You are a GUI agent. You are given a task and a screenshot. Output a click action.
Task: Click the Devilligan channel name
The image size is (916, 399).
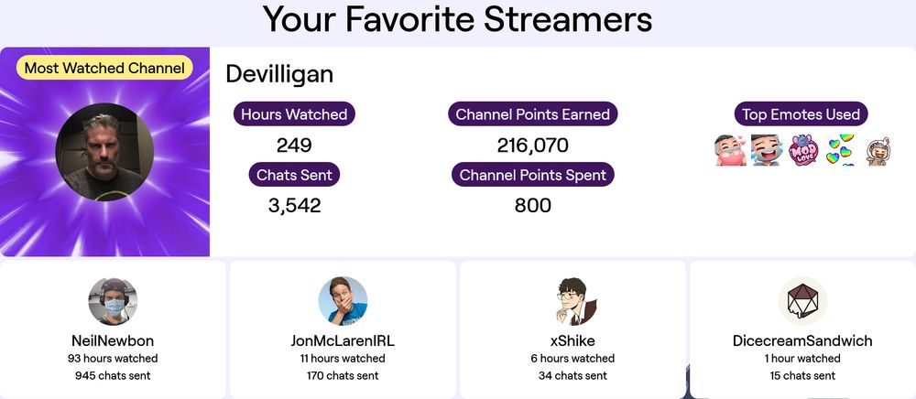(279, 74)
